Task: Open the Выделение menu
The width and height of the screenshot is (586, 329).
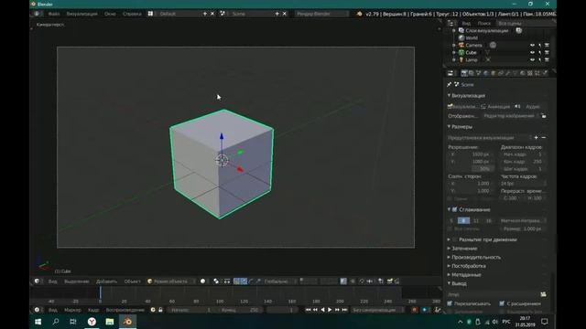Action: [x=77, y=281]
